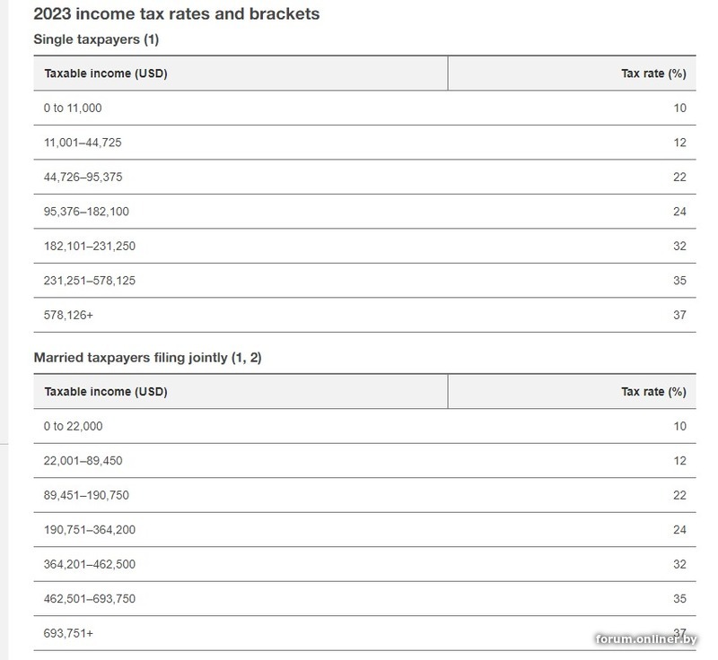
Task: Click the "231,251–578,125" bracket cell
Action: [89, 281]
